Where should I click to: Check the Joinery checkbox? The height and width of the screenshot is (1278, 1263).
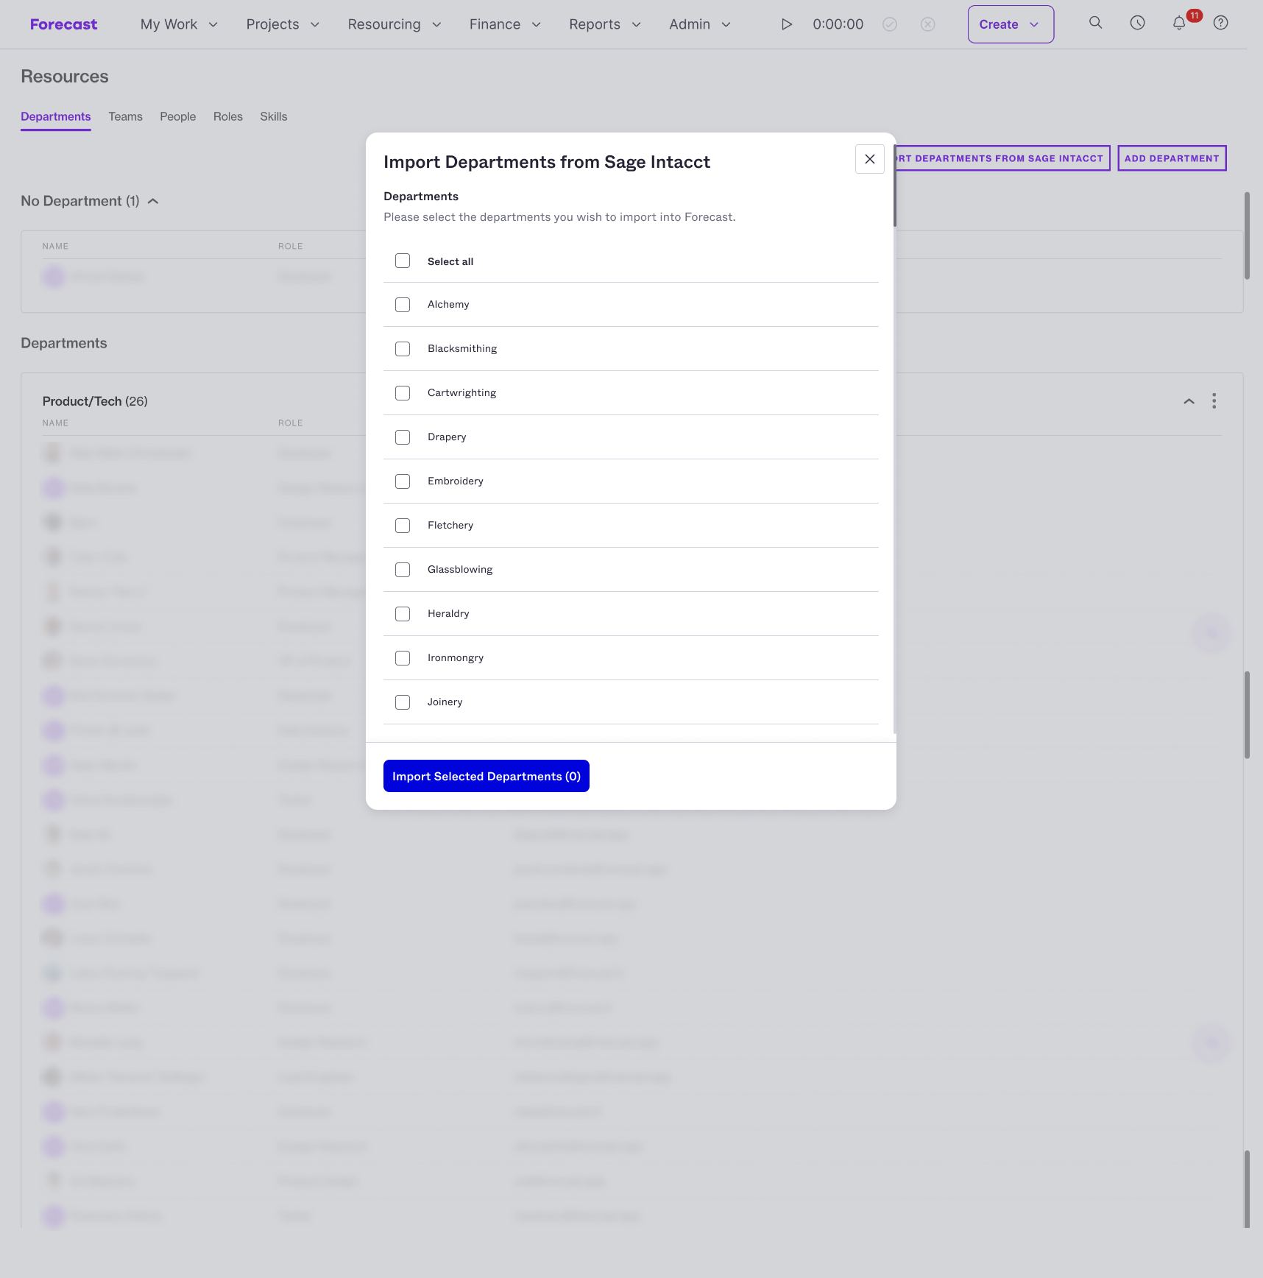[x=403, y=702]
